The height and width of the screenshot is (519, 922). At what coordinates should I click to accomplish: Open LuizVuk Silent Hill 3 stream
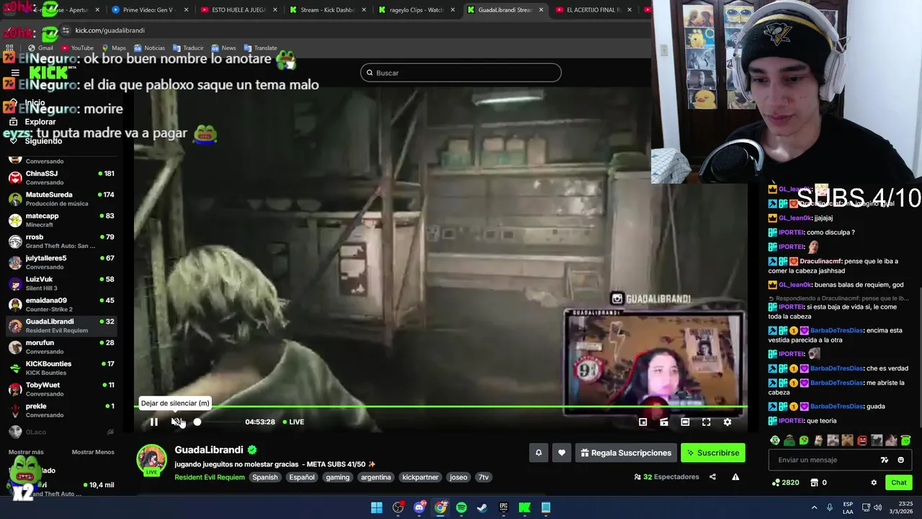click(x=61, y=283)
